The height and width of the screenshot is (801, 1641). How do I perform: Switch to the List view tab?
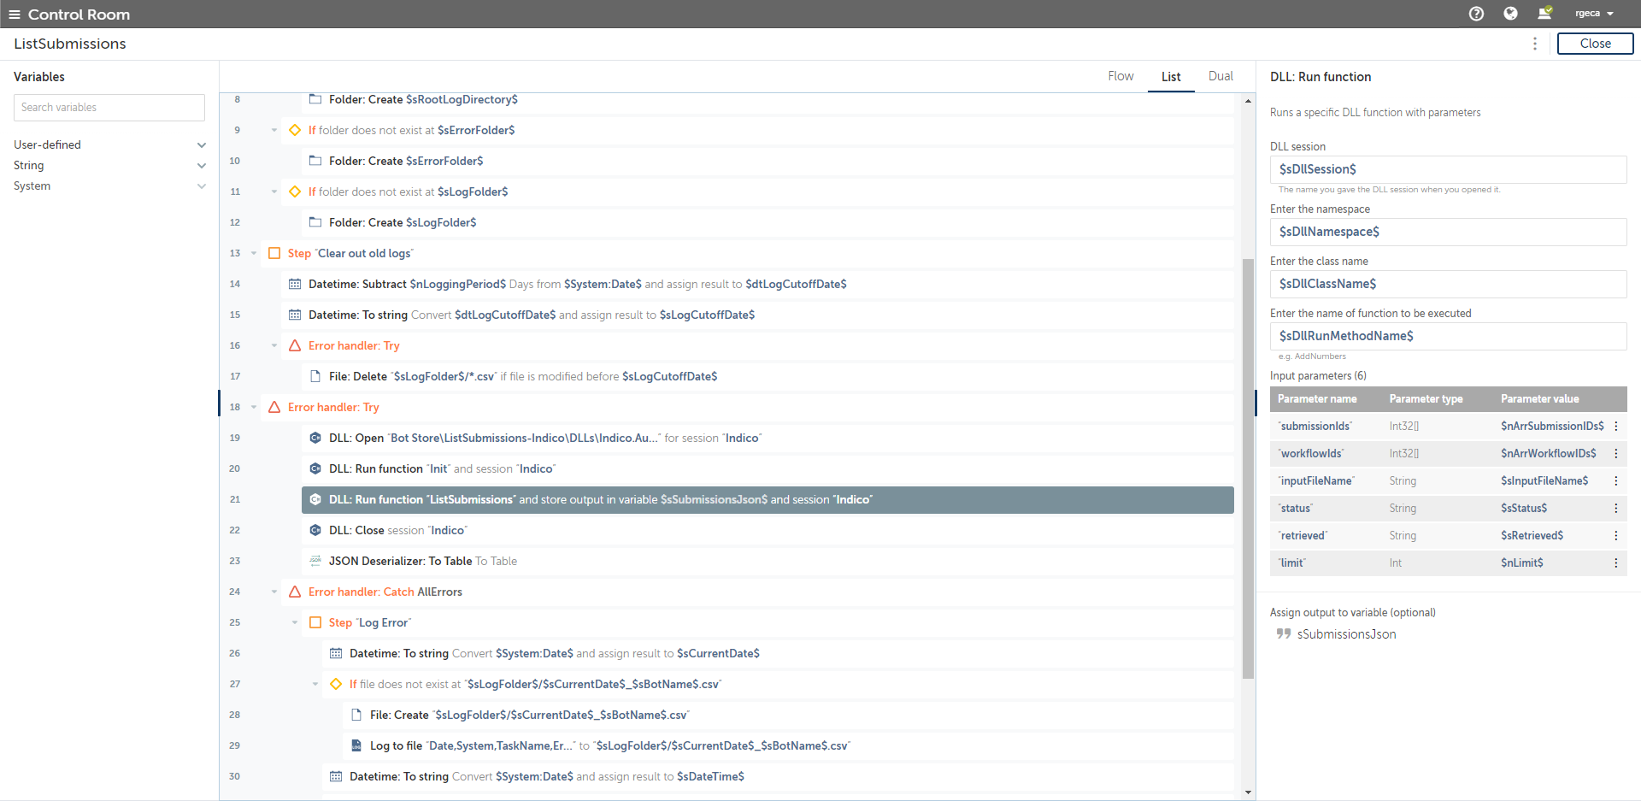(x=1171, y=77)
